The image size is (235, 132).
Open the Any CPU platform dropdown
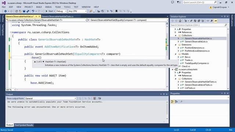[x=77, y=11]
